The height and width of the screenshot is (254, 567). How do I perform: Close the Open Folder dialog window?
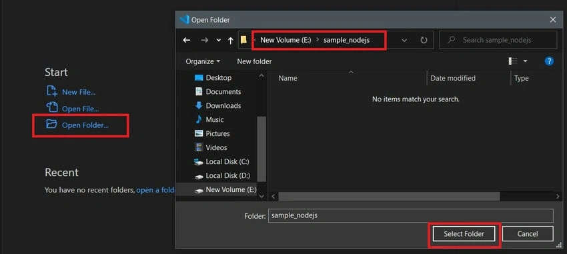[x=553, y=20]
